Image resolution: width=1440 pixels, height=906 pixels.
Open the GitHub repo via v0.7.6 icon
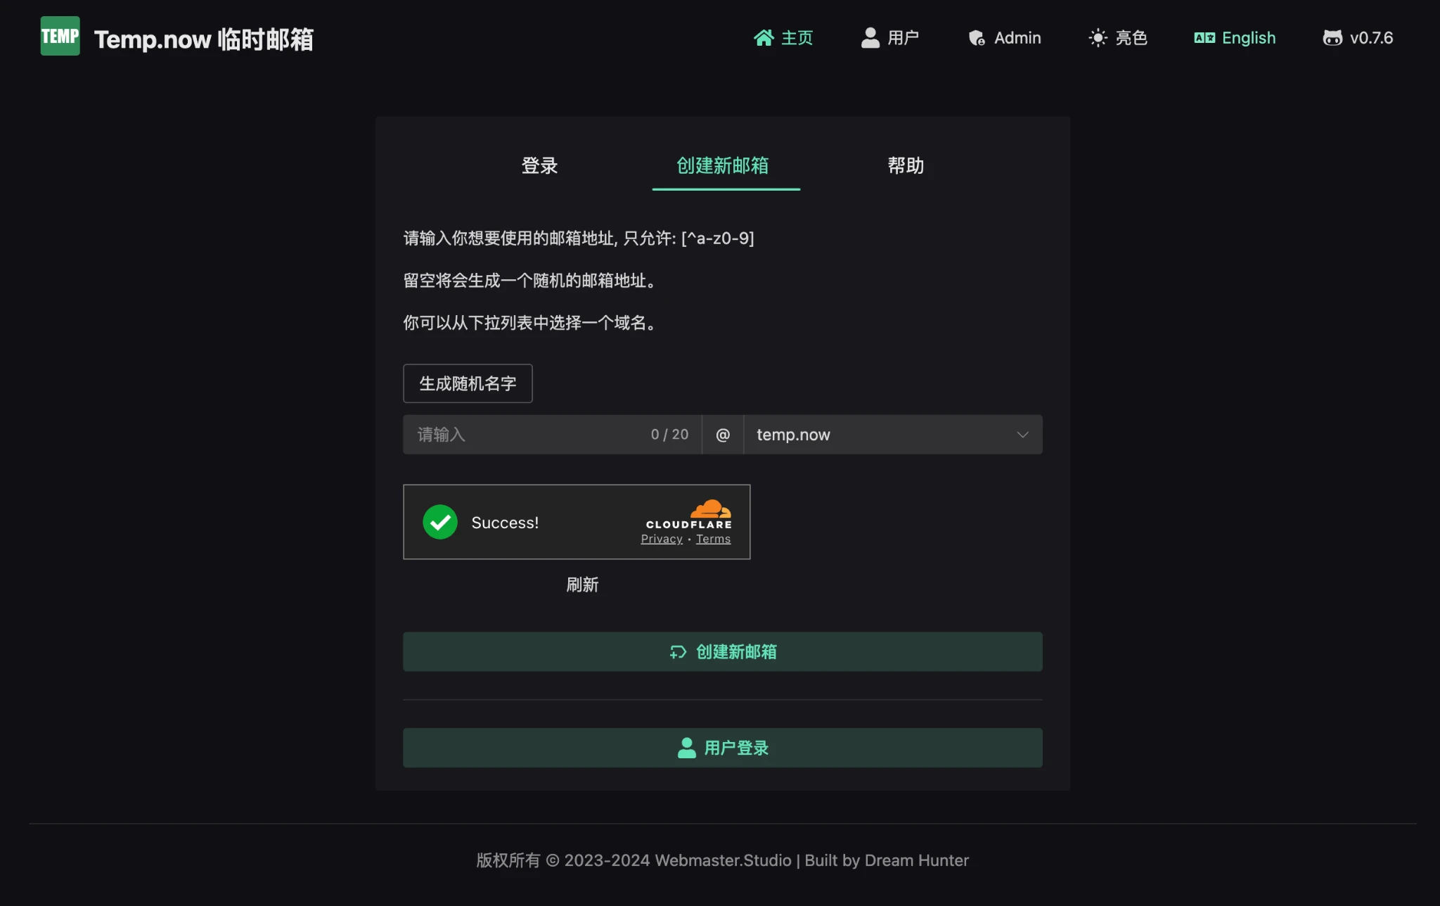point(1333,37)
